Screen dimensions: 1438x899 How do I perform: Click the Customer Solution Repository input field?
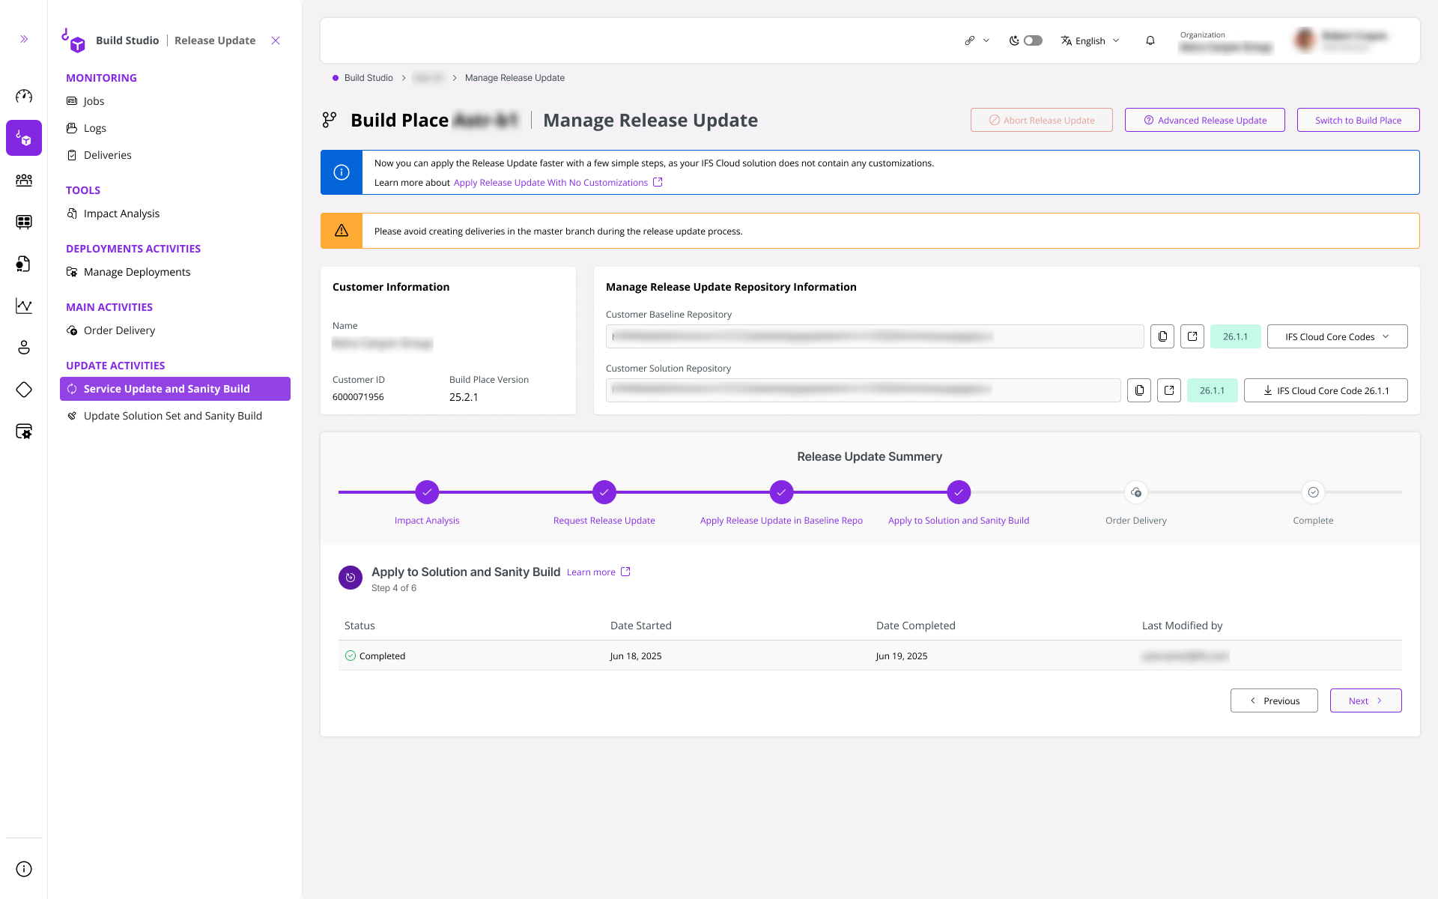[x=861, y=390]
